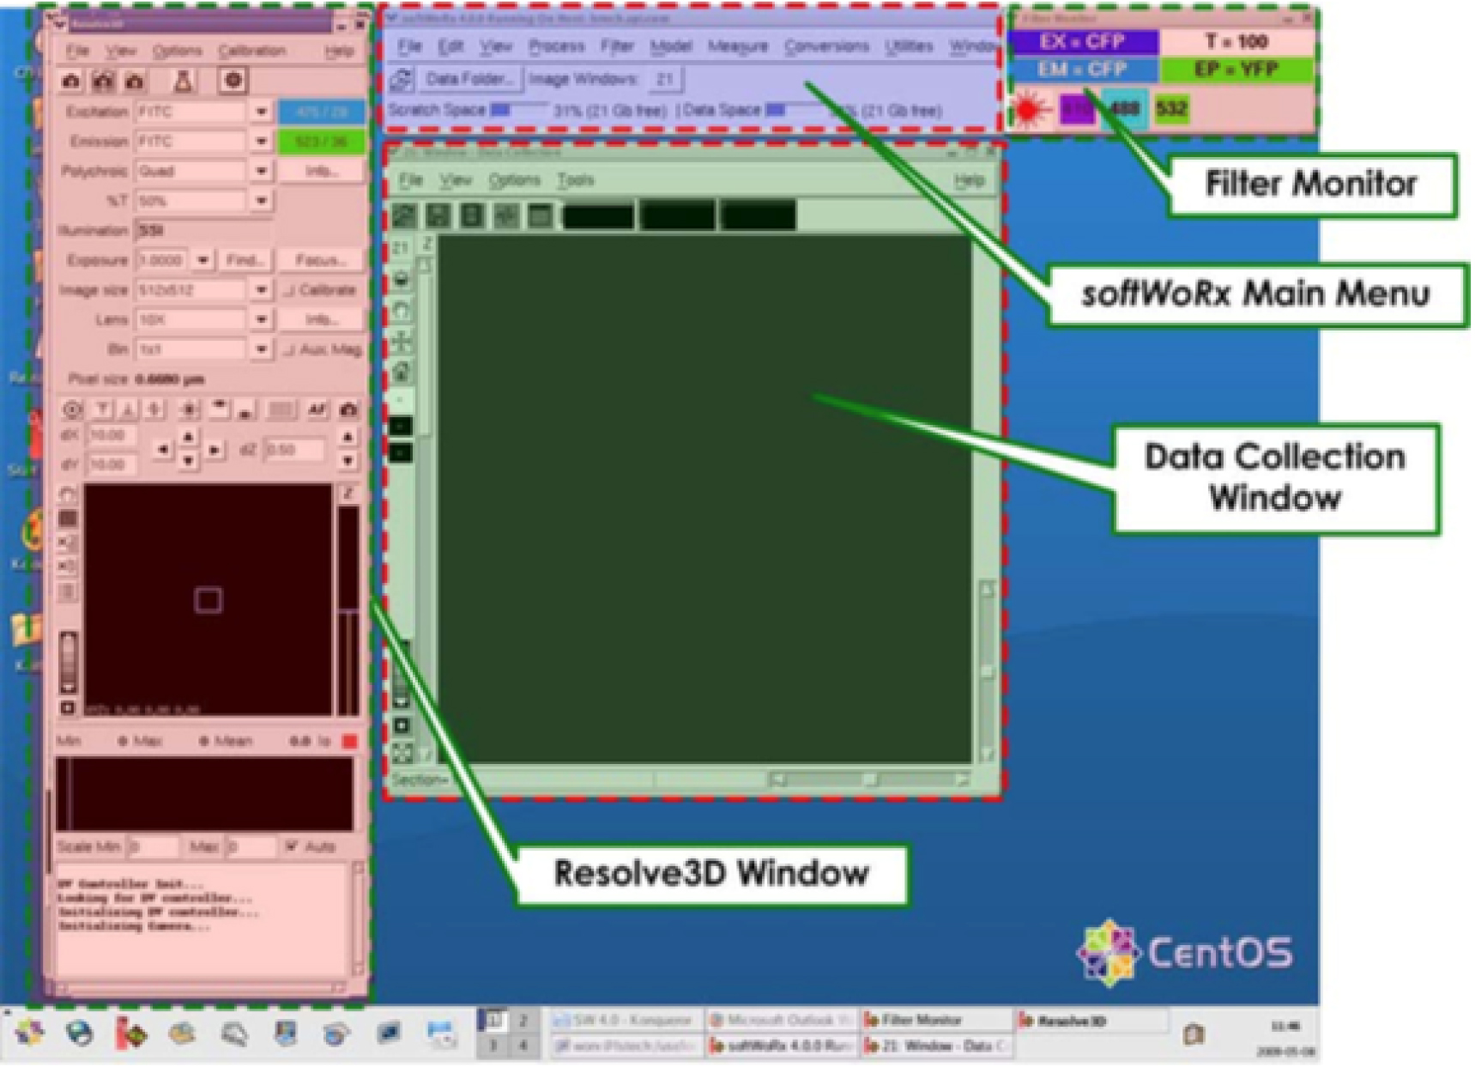Click Info button next to Polychroic
This screenshot has height=1067, width=1475.
(320, 171)
